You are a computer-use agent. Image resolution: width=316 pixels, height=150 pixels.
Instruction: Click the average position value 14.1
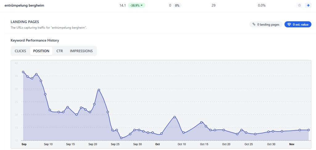(123, 6)
